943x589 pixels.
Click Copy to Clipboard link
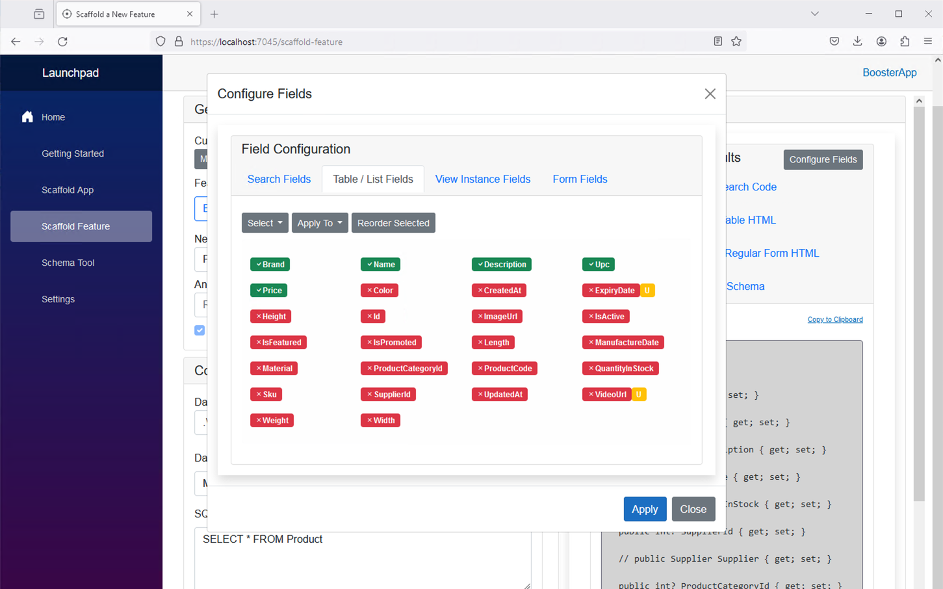(835, 319)
